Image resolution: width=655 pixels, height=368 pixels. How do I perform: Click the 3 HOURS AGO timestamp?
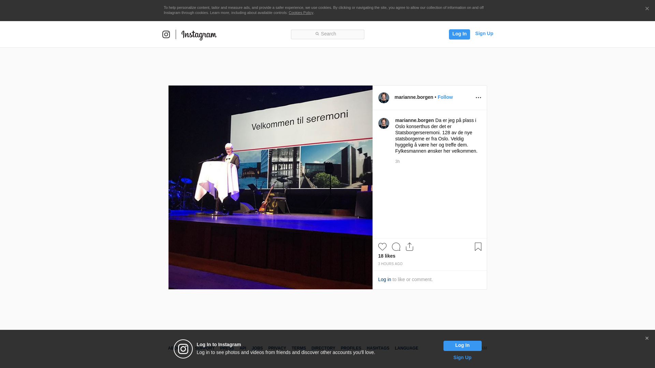(x=390, y=264)
